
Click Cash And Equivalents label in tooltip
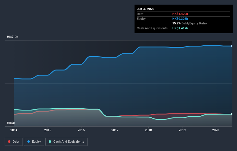(152, 28)
